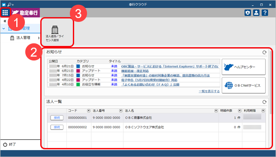Click the 1 件 count cell
Screen dimensions: 276x157
coord(237,118)
